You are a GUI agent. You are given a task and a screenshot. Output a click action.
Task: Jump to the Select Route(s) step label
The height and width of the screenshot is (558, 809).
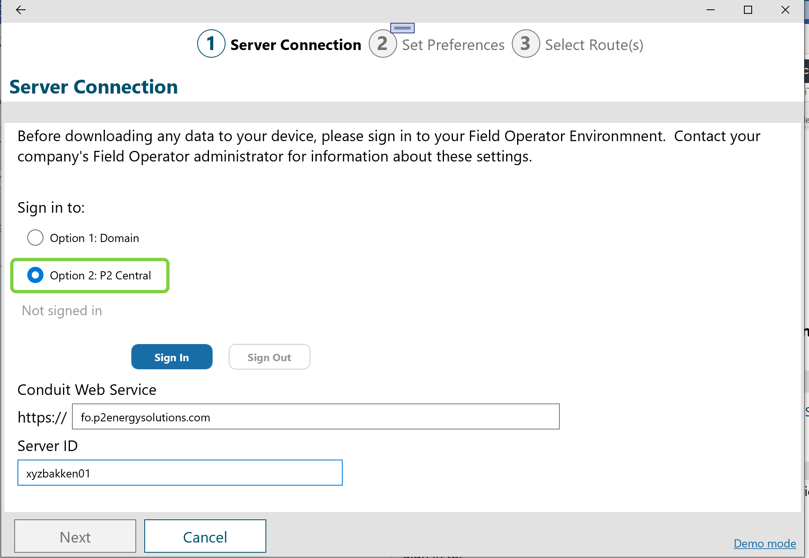pyautogui.click(x=594, y=45)
